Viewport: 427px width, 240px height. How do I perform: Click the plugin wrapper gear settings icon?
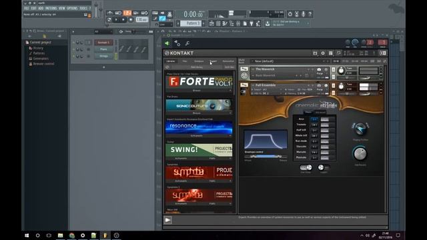(177, 43)
